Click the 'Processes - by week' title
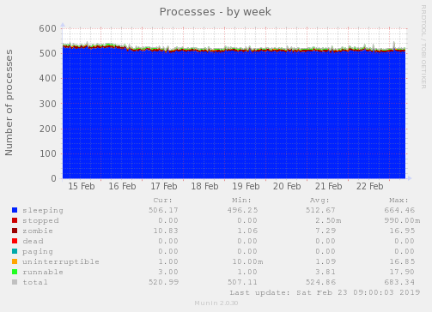 (216, 12)
